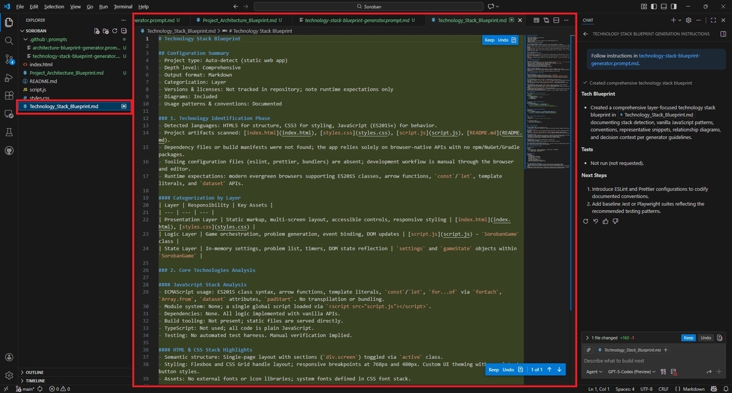Click the New Folder icon in Explorer
732x393 pixels.
(x=105, y=30)
